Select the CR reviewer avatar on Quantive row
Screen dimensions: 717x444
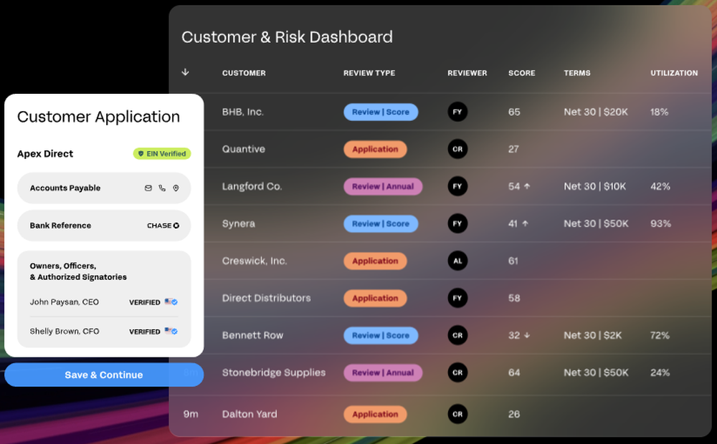coord(457,149)
